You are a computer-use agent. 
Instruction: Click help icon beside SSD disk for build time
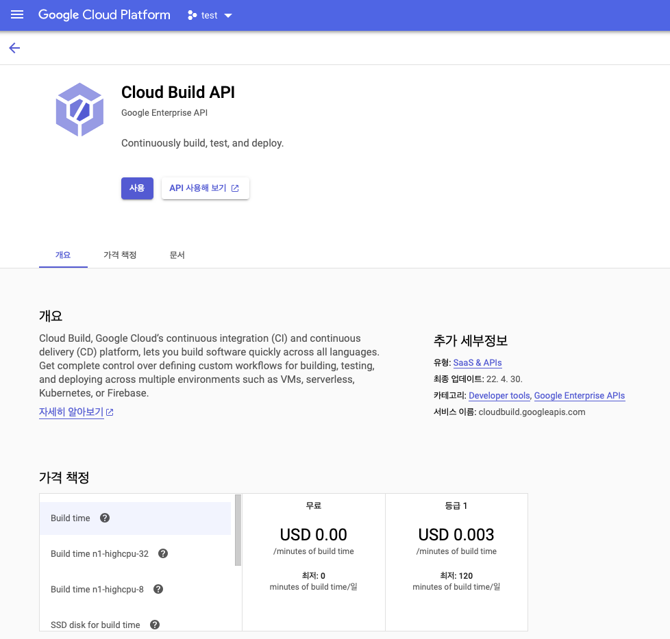click(x=155, y=625)
